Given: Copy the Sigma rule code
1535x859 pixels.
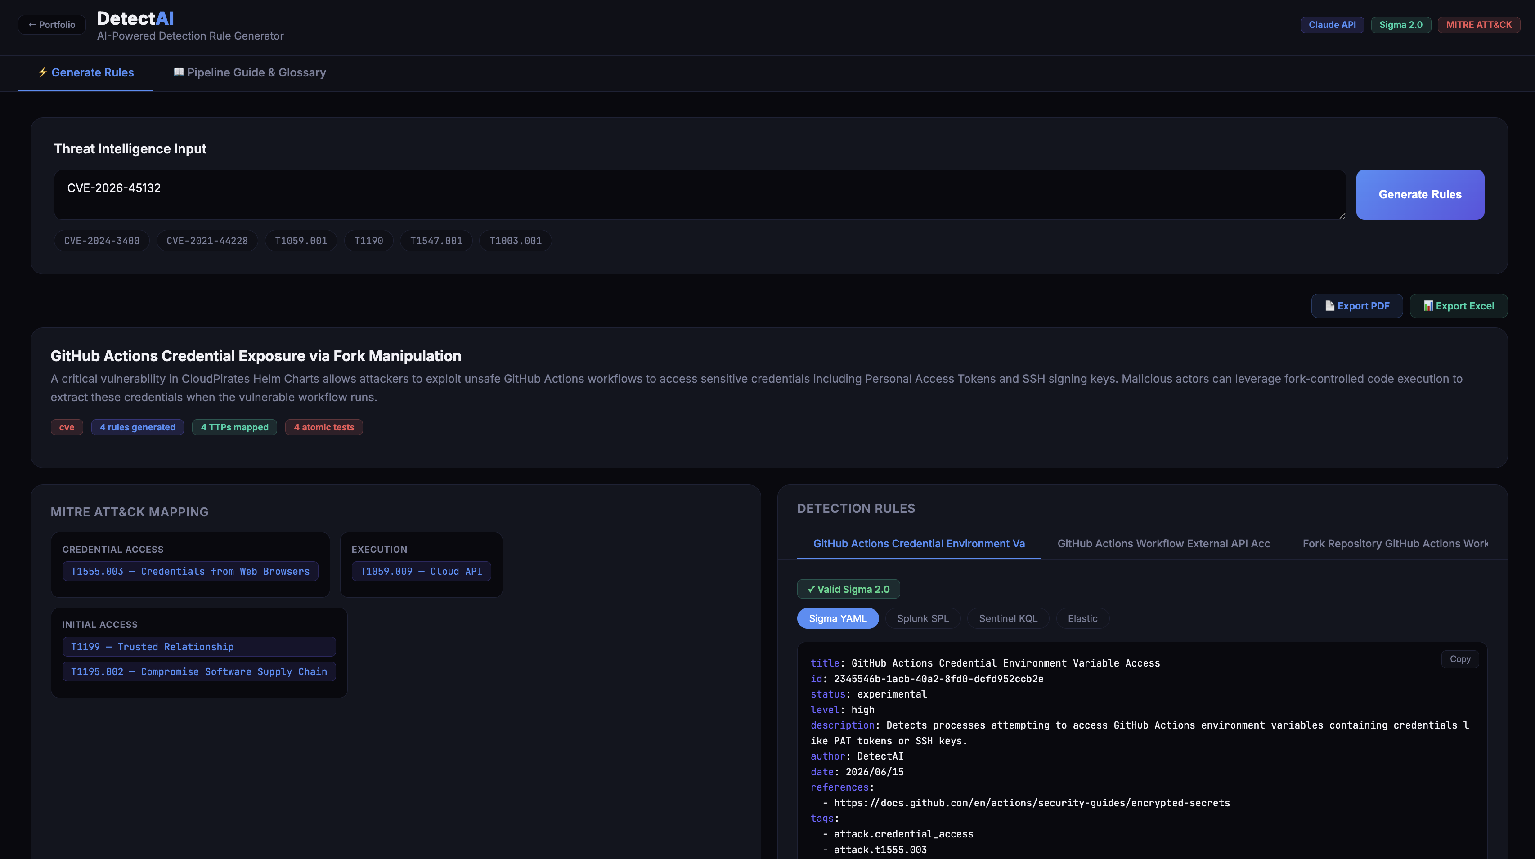Looking at the screenshot, I should [1459, 659].
